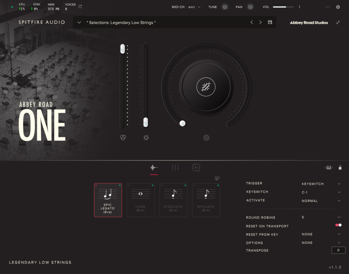Click the keyboard display icon
The image size is (349, 274).
click(329, 167)
